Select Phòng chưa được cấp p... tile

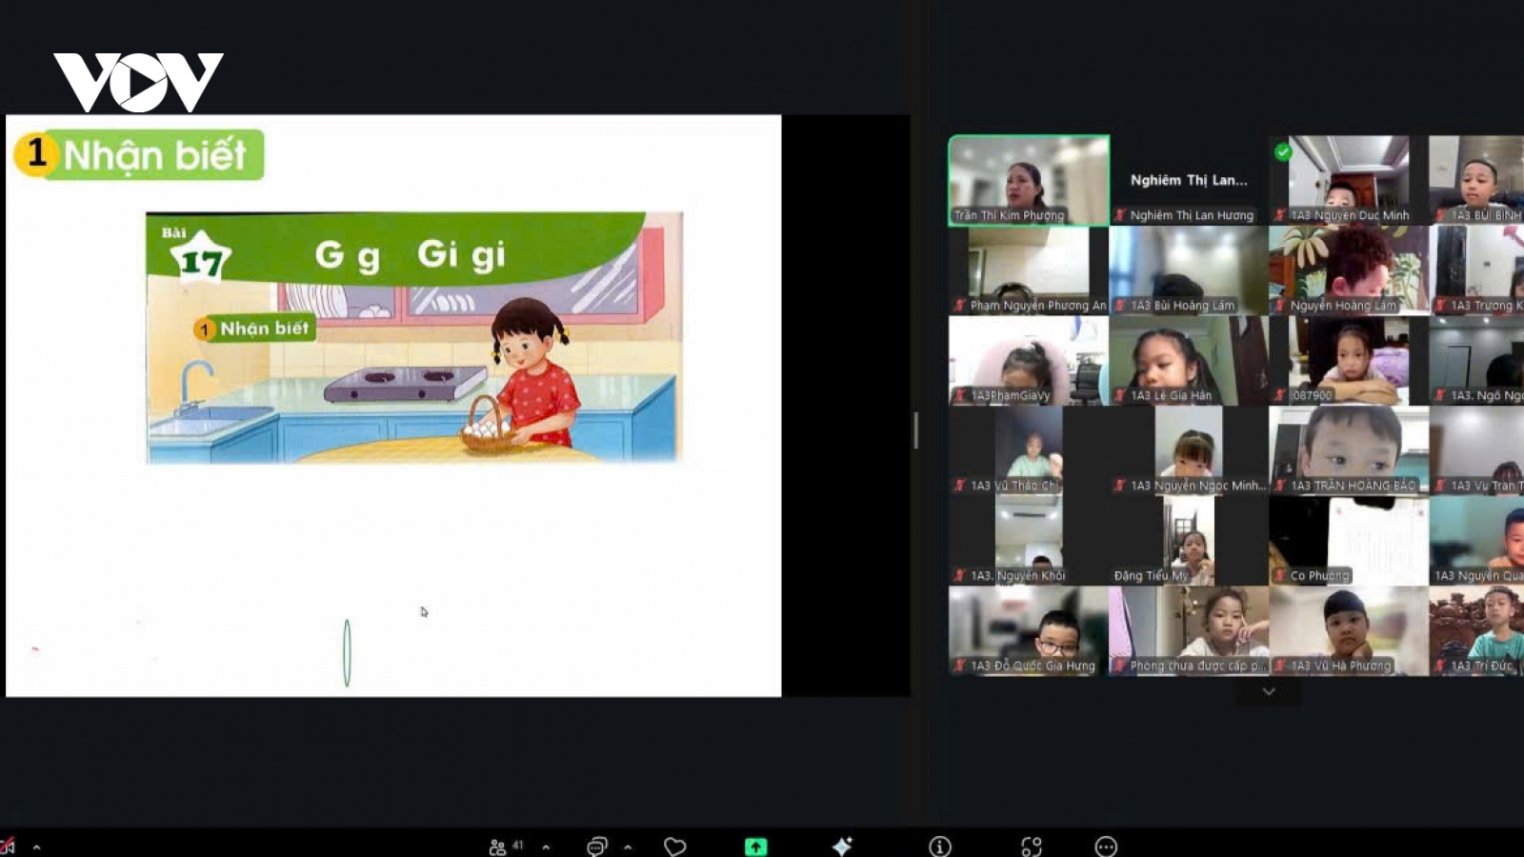click(x=1189, y=631)
